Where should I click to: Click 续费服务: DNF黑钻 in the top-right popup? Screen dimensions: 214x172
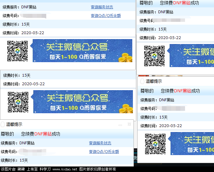point(156,12)
